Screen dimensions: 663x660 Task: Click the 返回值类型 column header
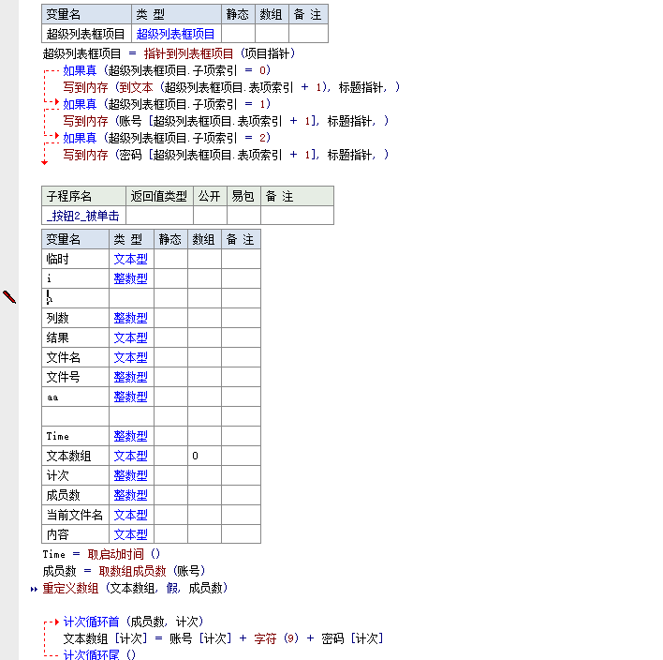pos(158,196)
